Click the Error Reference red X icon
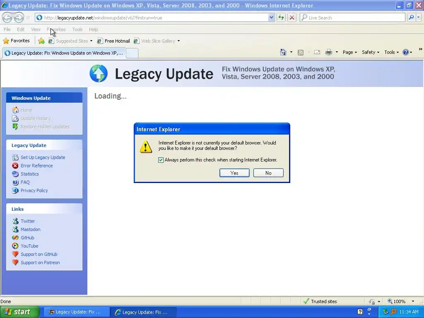424x318 pixels. click(x=15, y=166)
